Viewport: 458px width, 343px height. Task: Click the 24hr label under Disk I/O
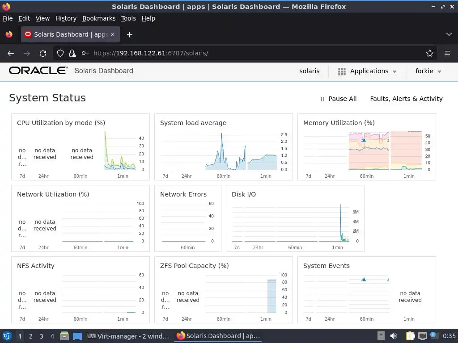(x=258, y=247)
